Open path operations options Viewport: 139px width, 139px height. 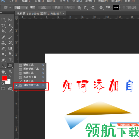[x=79, y=7]
